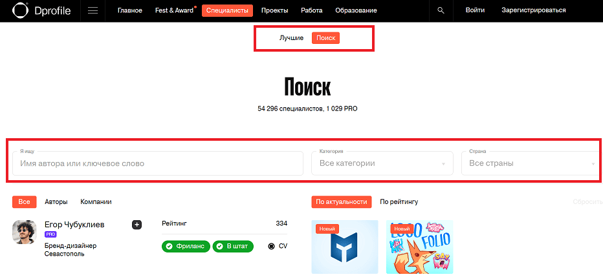Click plus icon next to Егор Чубуклиев
603x277 pixels.
[x=137, y=225]
